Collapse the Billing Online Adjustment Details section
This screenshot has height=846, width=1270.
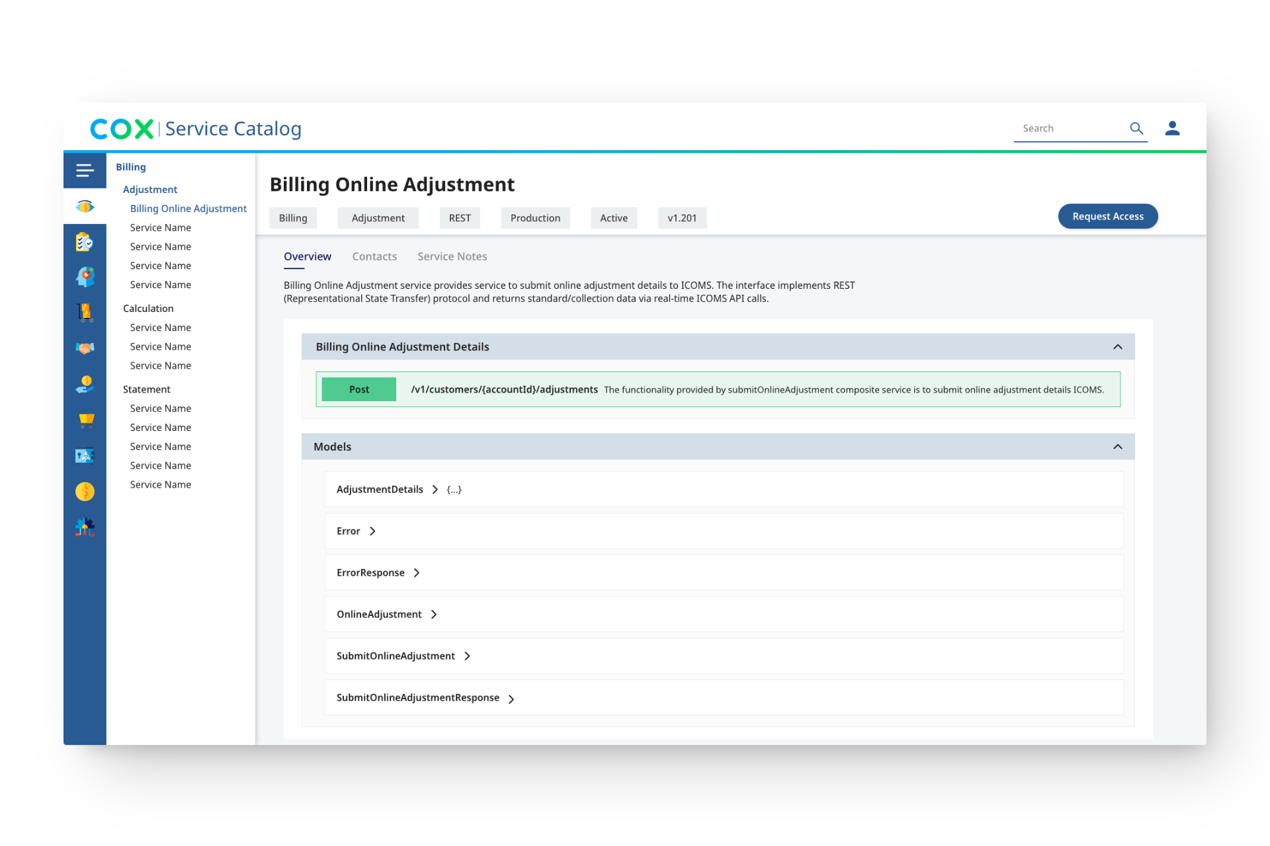[x=1117, y=347]
